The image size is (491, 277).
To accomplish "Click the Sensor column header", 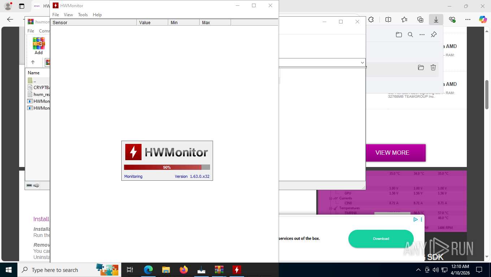I will pyautogui.click(x=94, y=22).
